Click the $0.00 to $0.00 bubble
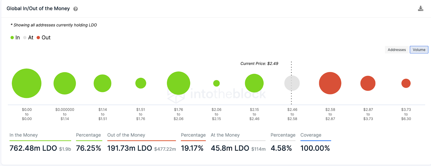 tap(27, 83)
